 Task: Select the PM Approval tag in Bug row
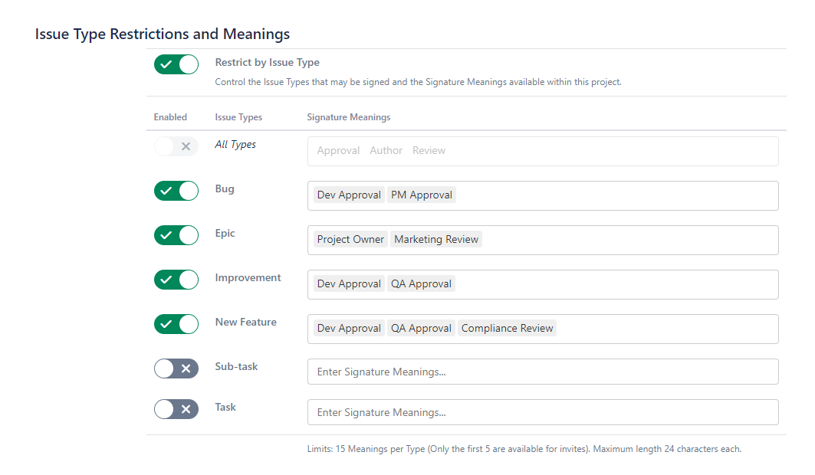coord(422,195)
